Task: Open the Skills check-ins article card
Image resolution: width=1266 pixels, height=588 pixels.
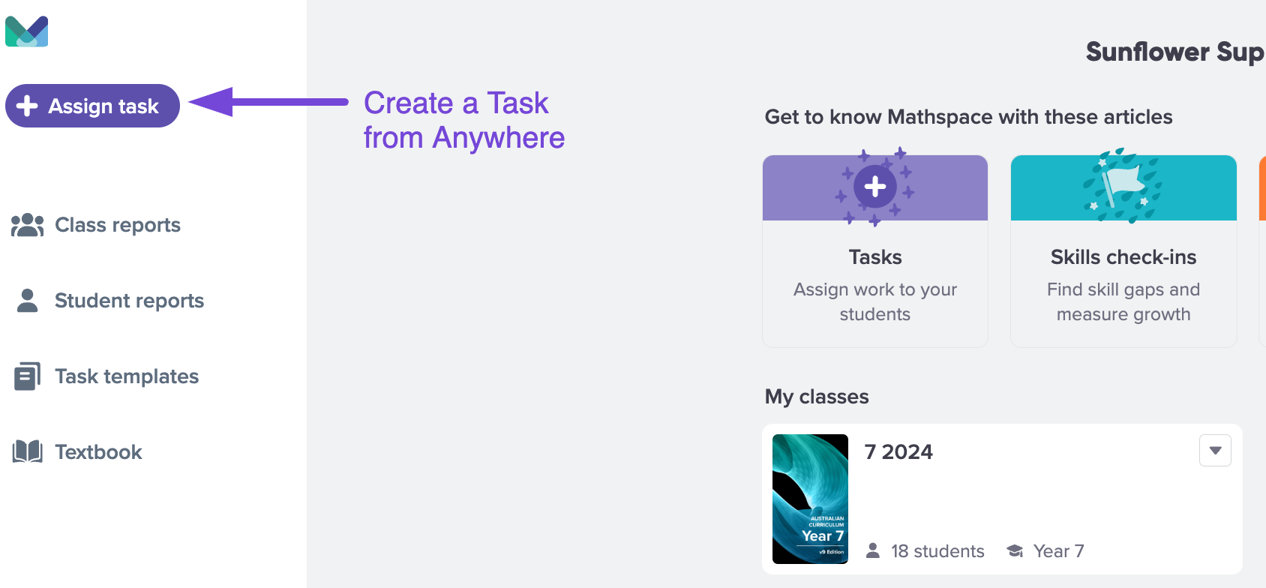Action: pos(1123,251)
